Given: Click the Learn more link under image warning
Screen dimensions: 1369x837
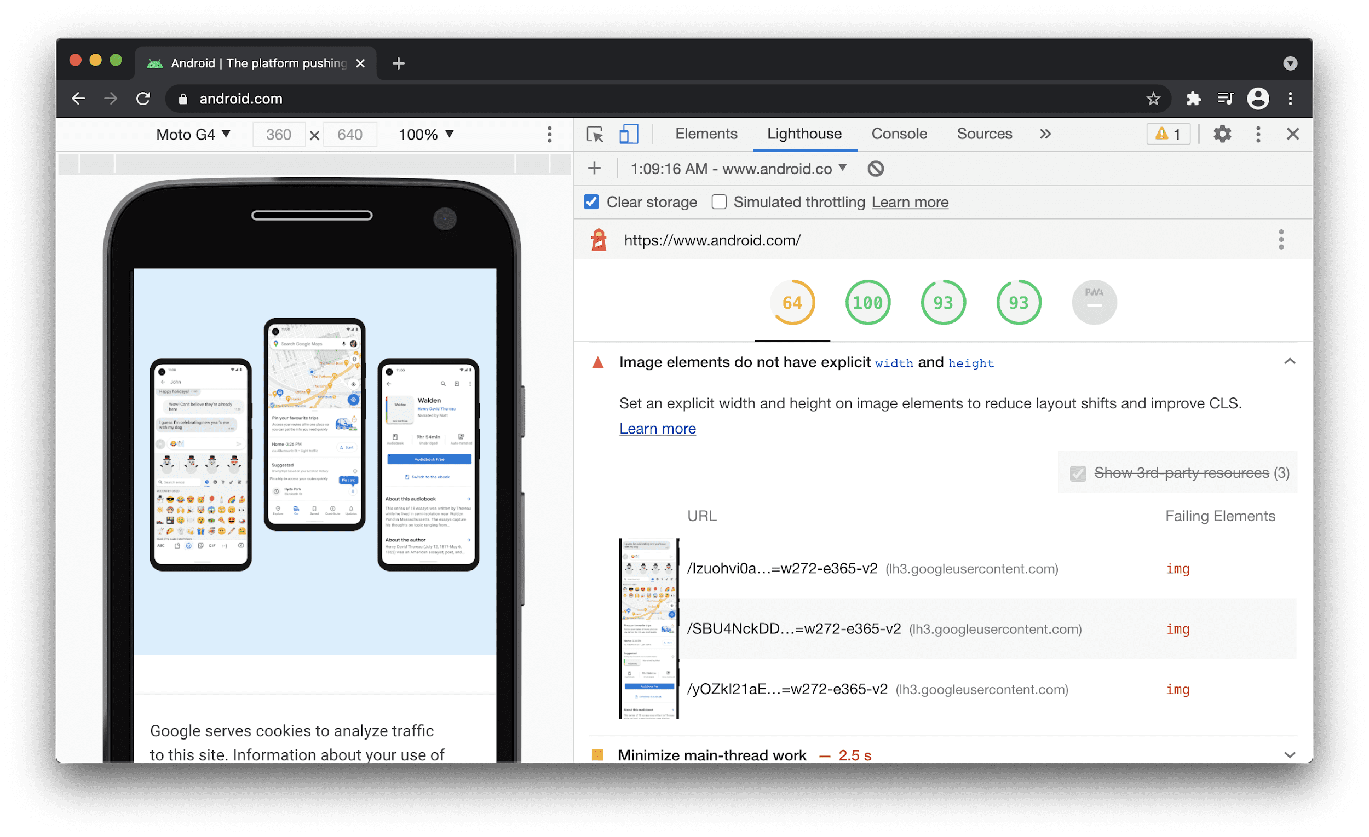Looking at the screenshot, I should 657,428.
